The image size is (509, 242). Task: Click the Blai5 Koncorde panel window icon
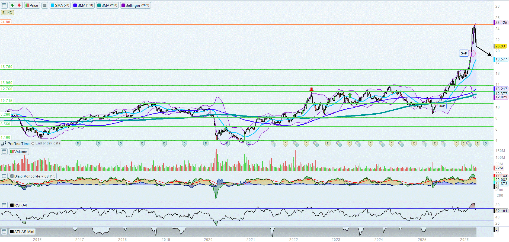point(4,176)
